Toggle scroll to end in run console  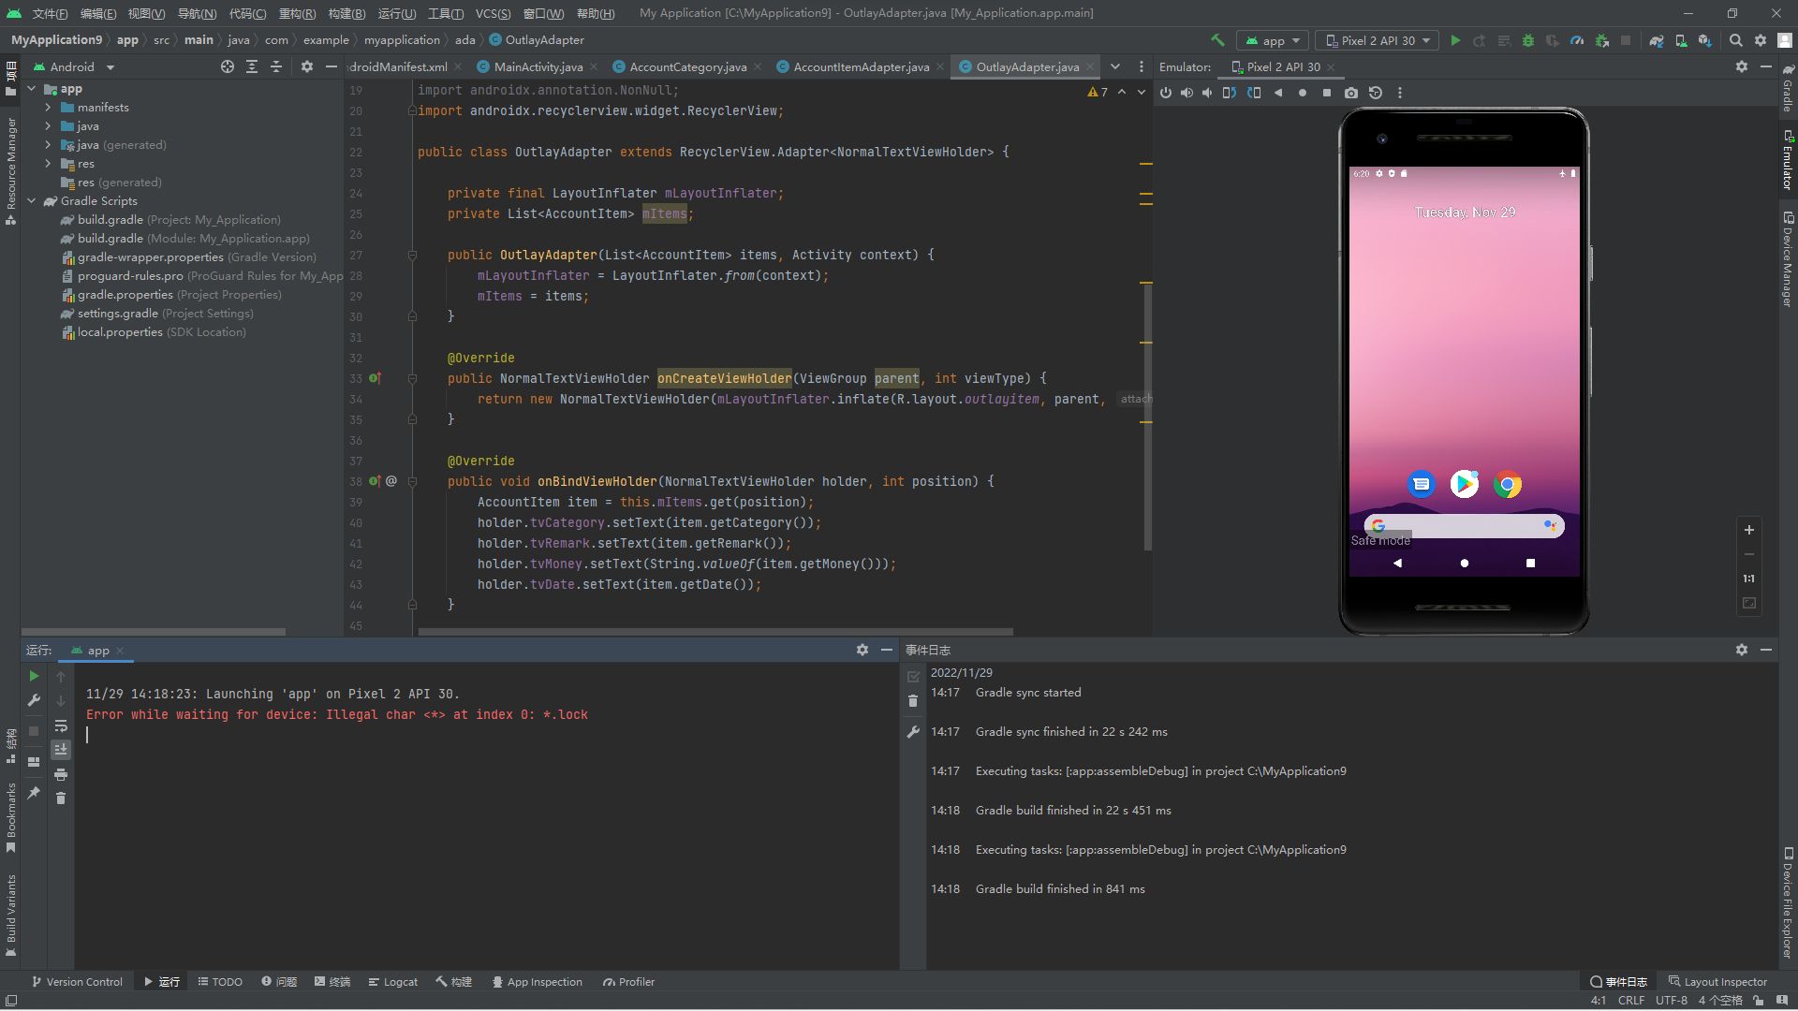click(61, 749)
